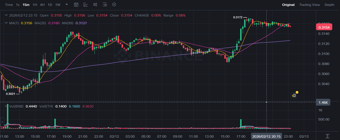Change chart style with candlestick icon
The image size is (340, 140).
tap(95, 5)
